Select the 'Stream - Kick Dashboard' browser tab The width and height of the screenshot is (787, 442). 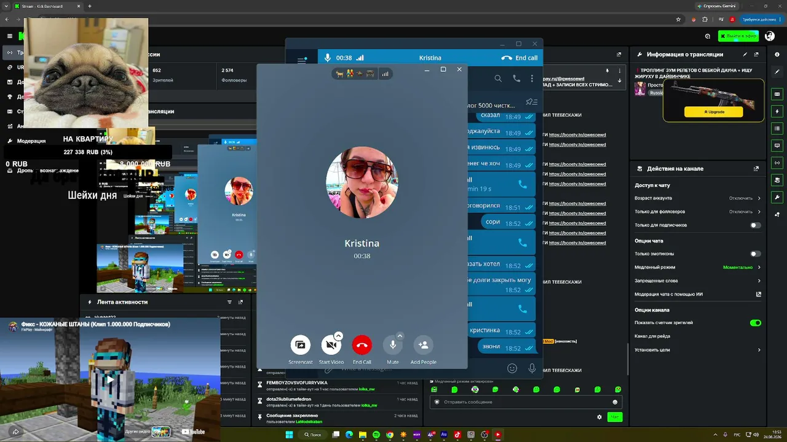coord(48,6)
